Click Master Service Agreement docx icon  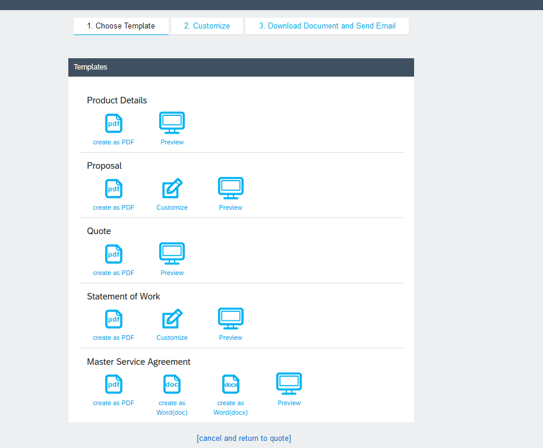click(x=231, y=384)
